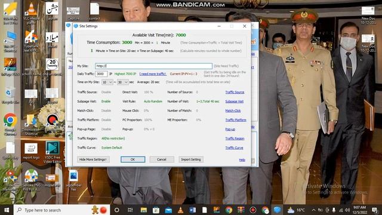
Task: Open the Traffic Region settings link
Action: (235, 139)
